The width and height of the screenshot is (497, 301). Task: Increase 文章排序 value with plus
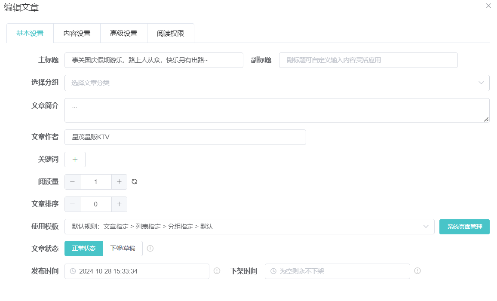(x=119, y=204)
